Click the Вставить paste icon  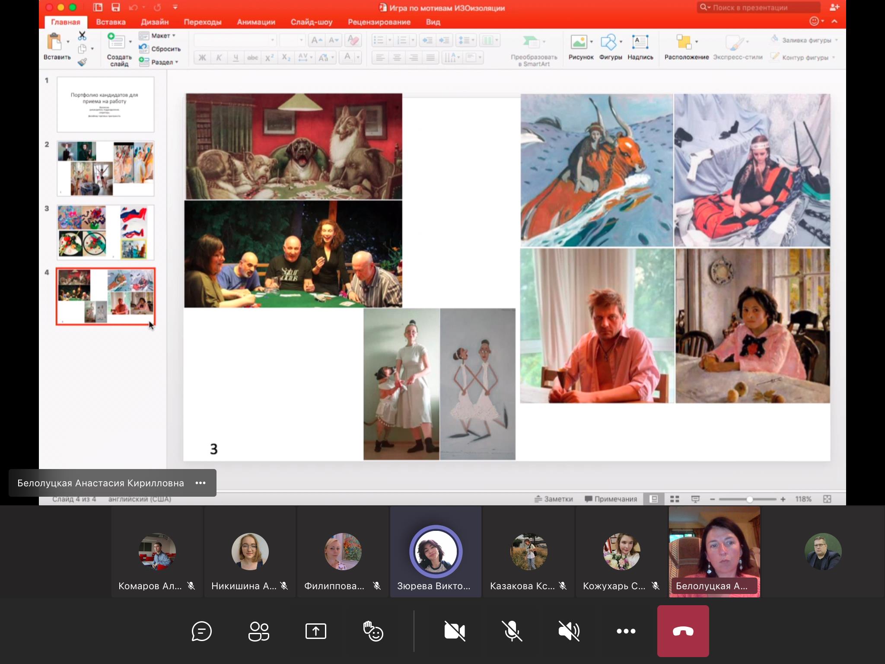click(55, 43)
